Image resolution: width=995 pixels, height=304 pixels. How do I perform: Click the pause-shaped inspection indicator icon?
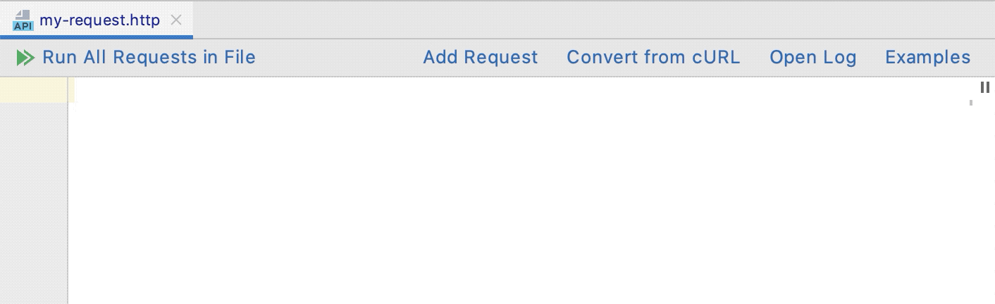pos(985,87)
